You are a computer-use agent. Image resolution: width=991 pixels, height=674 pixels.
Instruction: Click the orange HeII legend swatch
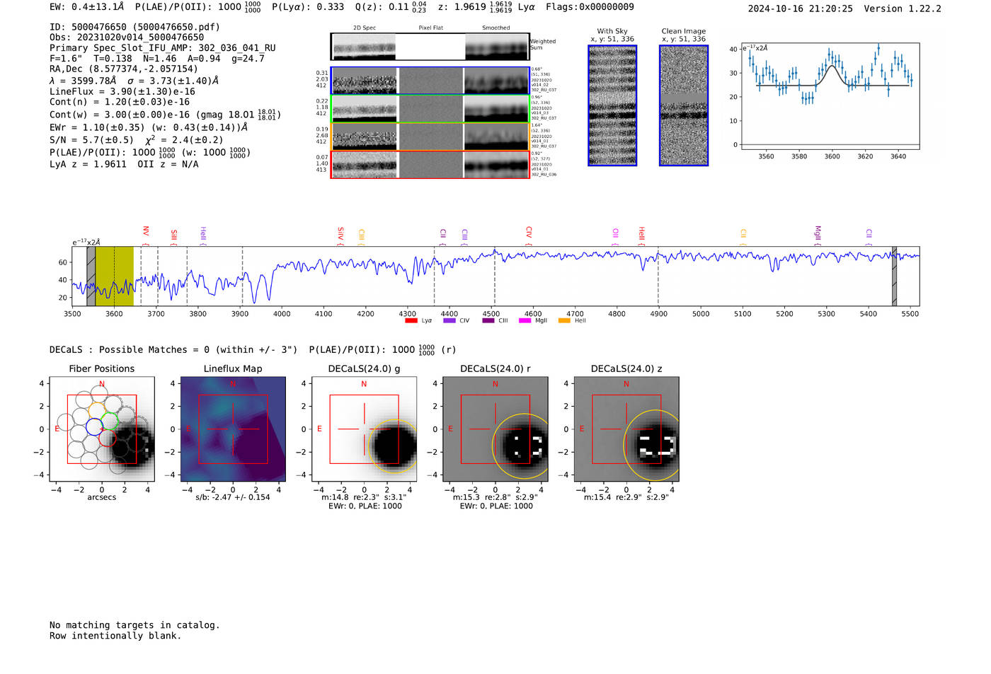coord(564,320)
